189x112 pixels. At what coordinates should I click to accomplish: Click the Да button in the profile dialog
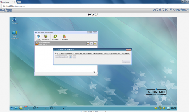[126, 62]
